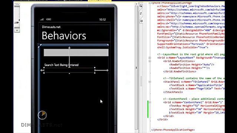Click the closing StackPanel tag
The height and width of the screenshot is (133, 237).
point(173,92)
